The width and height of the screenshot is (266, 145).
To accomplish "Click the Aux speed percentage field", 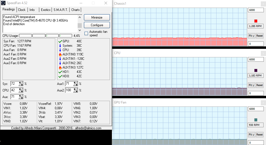I will (14, 97).
